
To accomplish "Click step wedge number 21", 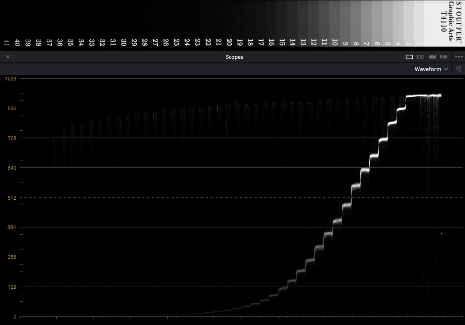I will tap(219, 42).
